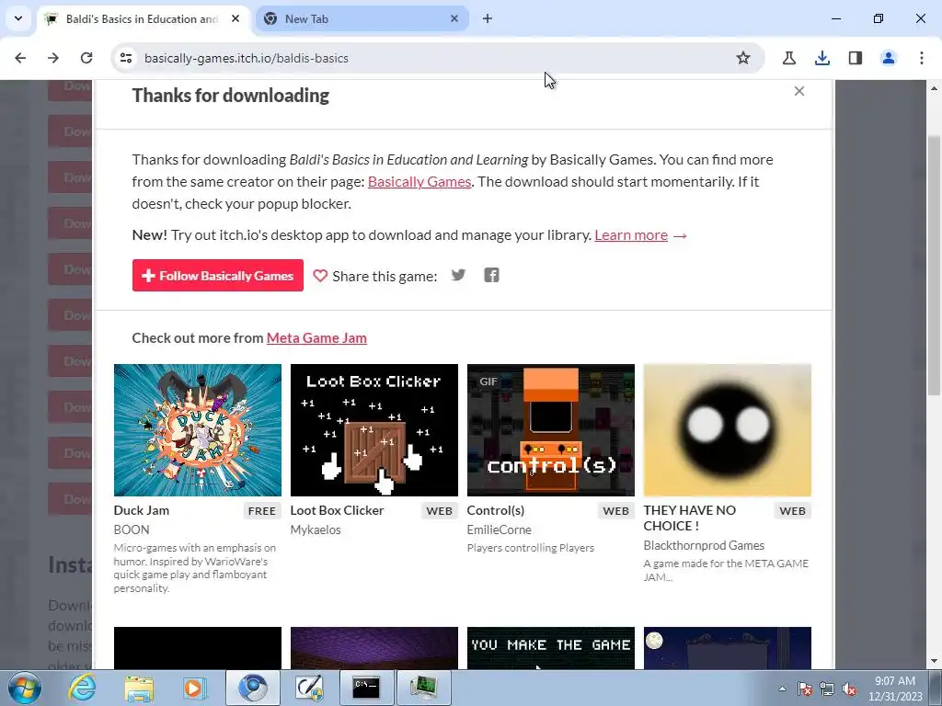Open the side panel icon

tap(856, 58)
